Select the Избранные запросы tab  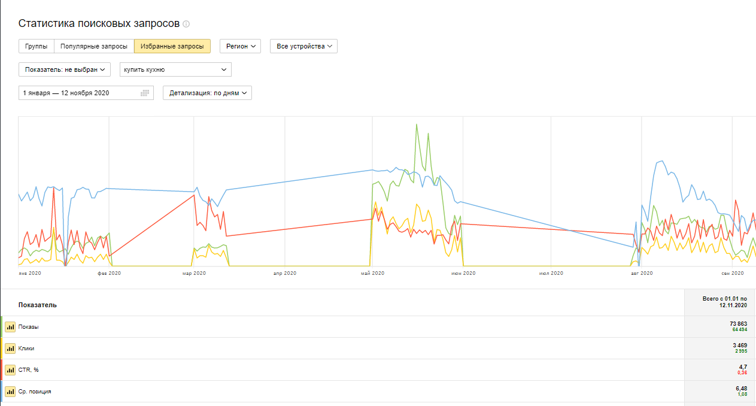click(172, 46)
